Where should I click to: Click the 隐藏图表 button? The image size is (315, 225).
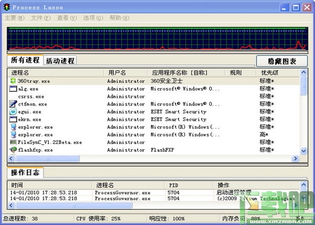point(282,61)
